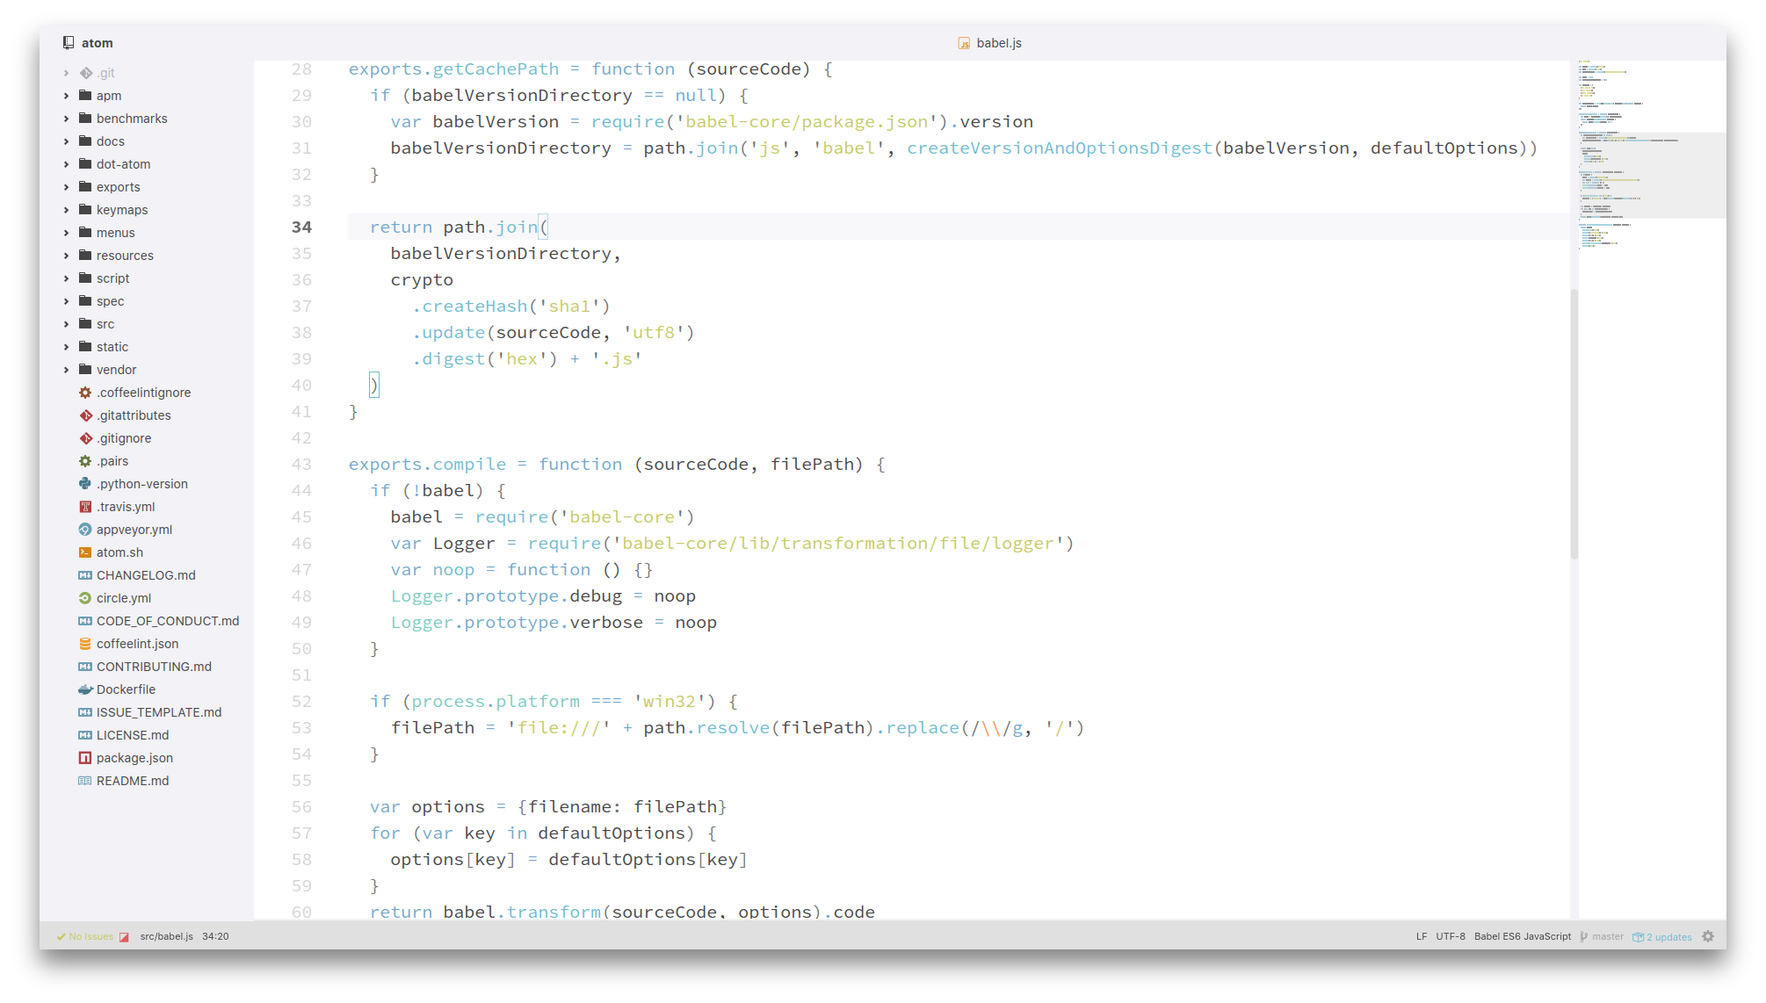Click the red linter icon in status bar
The height and width of the screenshot is (1003, 1766).
(x=124, y=937)
